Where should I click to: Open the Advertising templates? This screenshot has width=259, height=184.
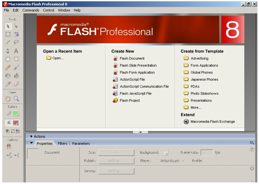(196, 58)
